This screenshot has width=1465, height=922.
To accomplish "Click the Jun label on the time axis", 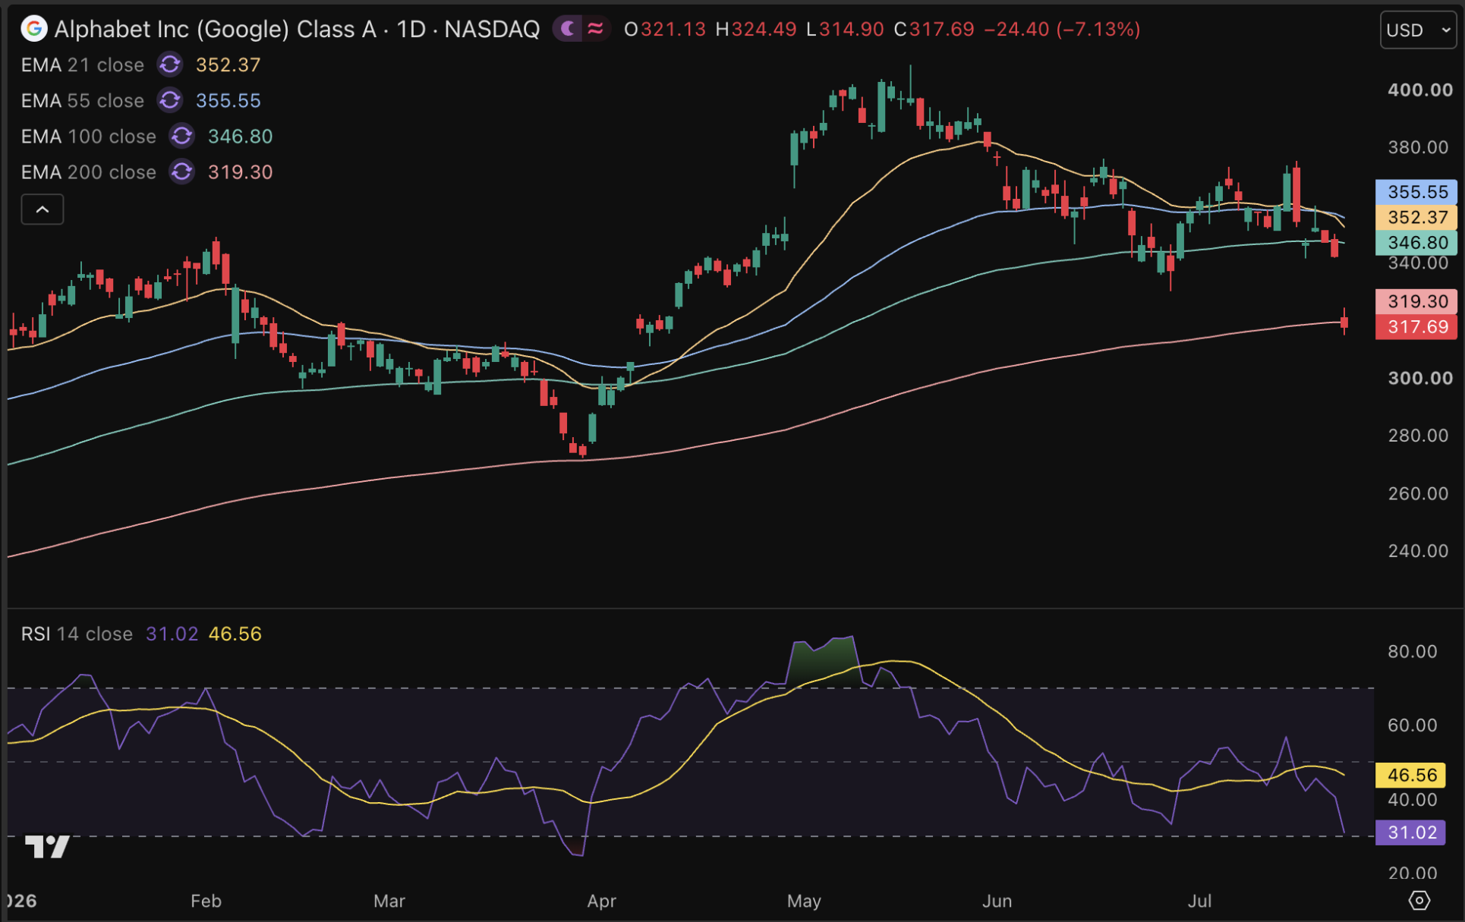I will click(997, 901).
